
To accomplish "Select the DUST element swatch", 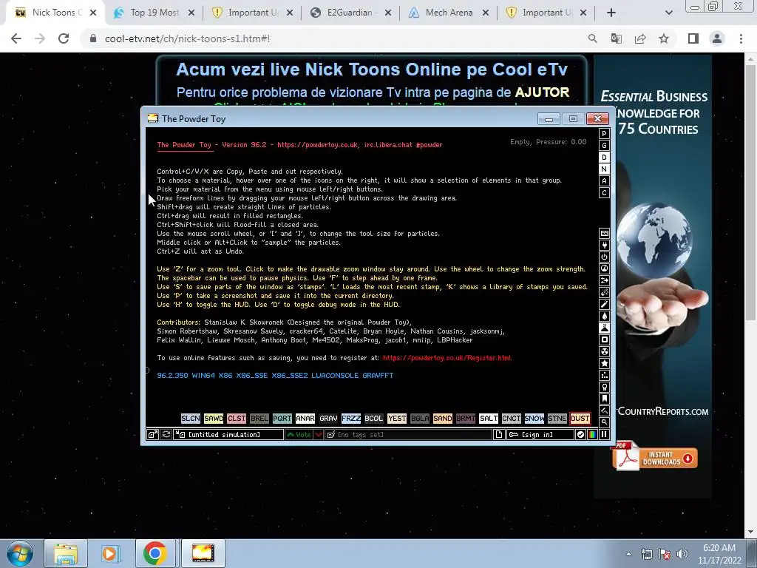I will [580, 419].
